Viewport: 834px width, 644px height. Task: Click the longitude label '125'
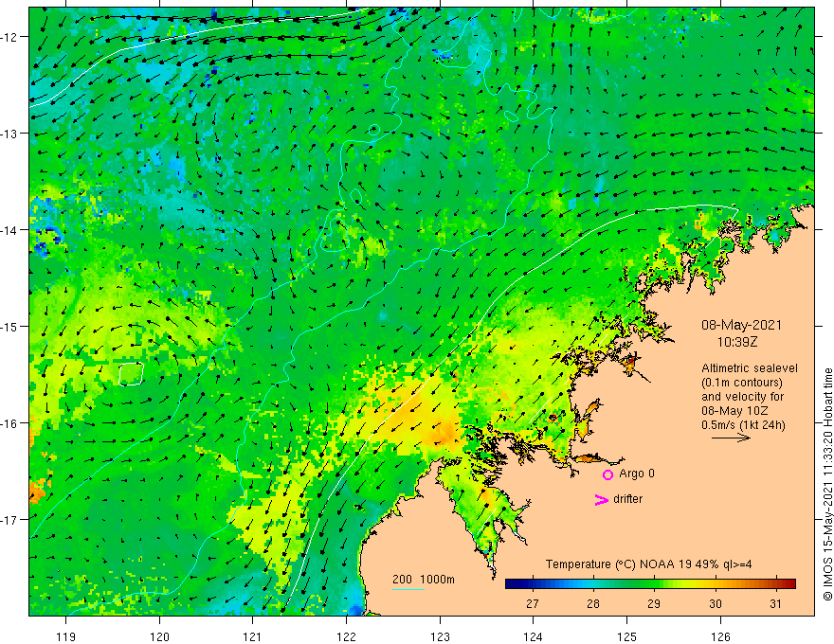626,636
